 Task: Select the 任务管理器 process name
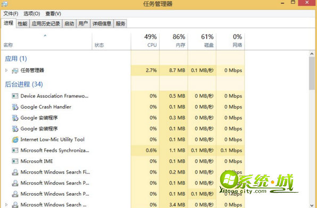pos(32,71)
